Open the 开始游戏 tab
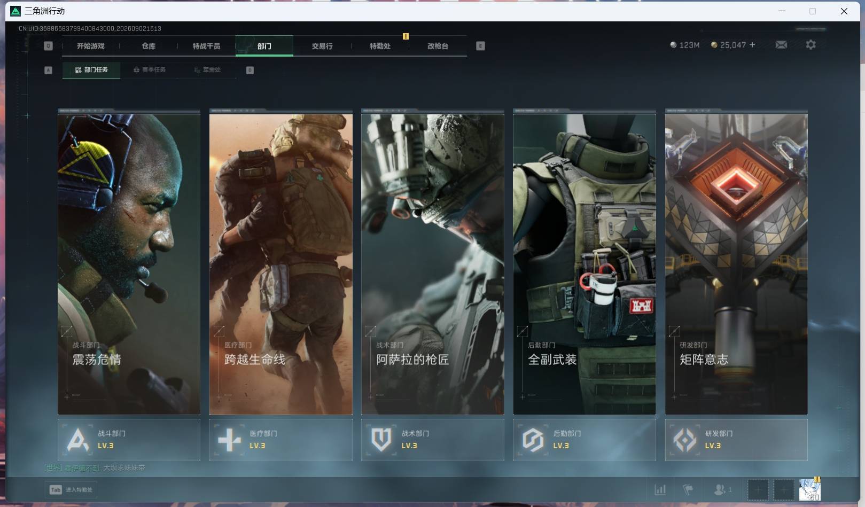 (x=90, y=46)
